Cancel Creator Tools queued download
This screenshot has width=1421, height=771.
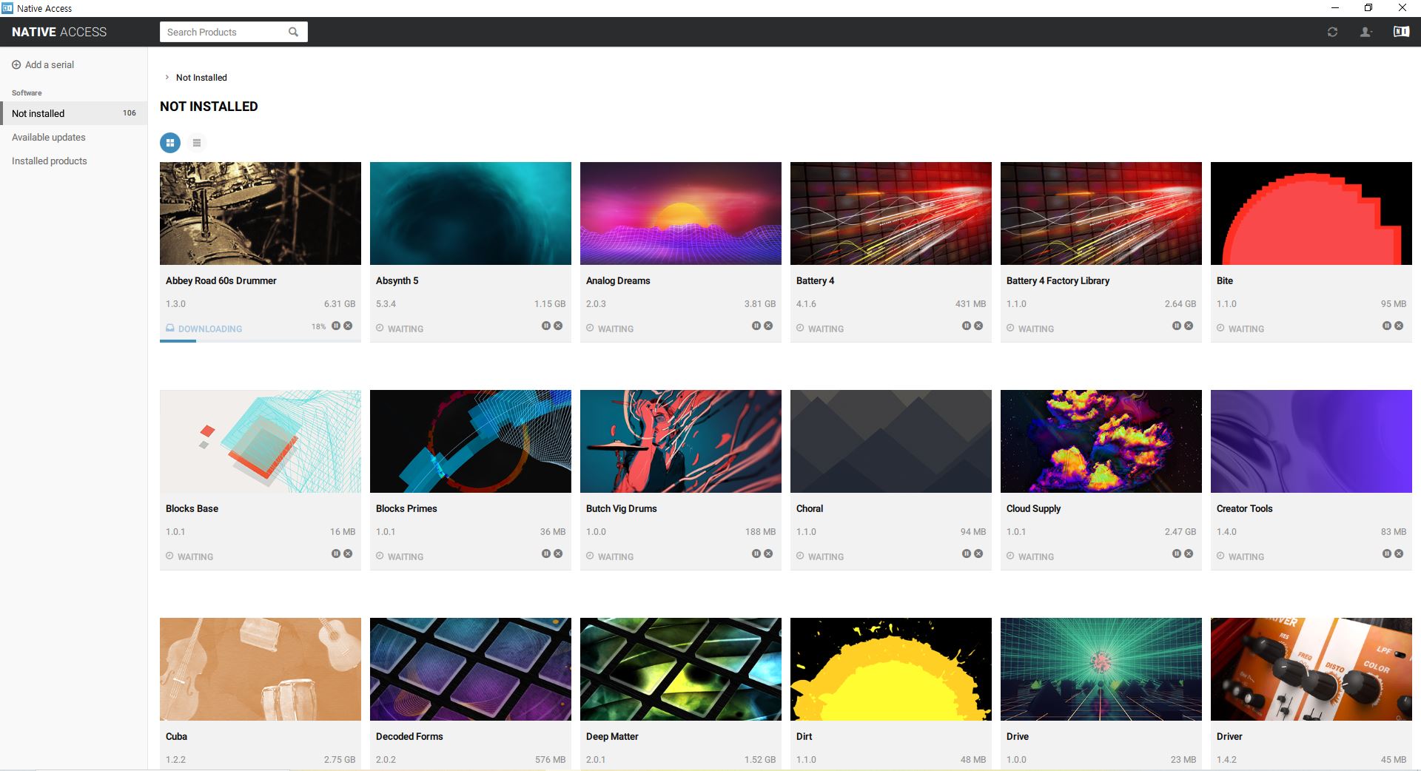pos(1399,553)
